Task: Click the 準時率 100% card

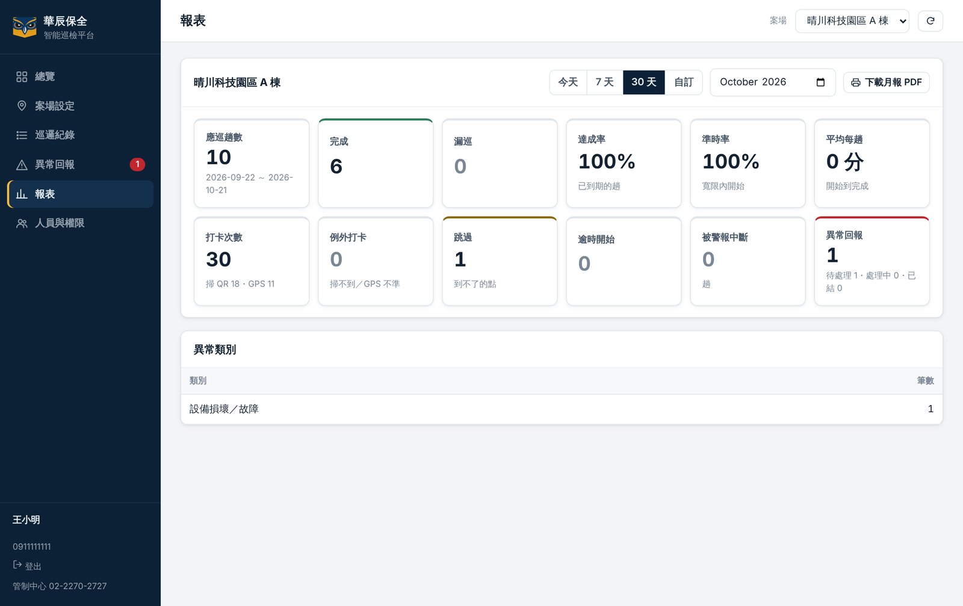Action: click(x=748, y=163)
